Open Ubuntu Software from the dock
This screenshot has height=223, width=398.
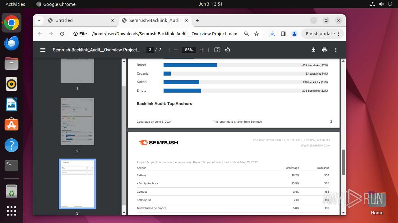(x=12, y=125)
